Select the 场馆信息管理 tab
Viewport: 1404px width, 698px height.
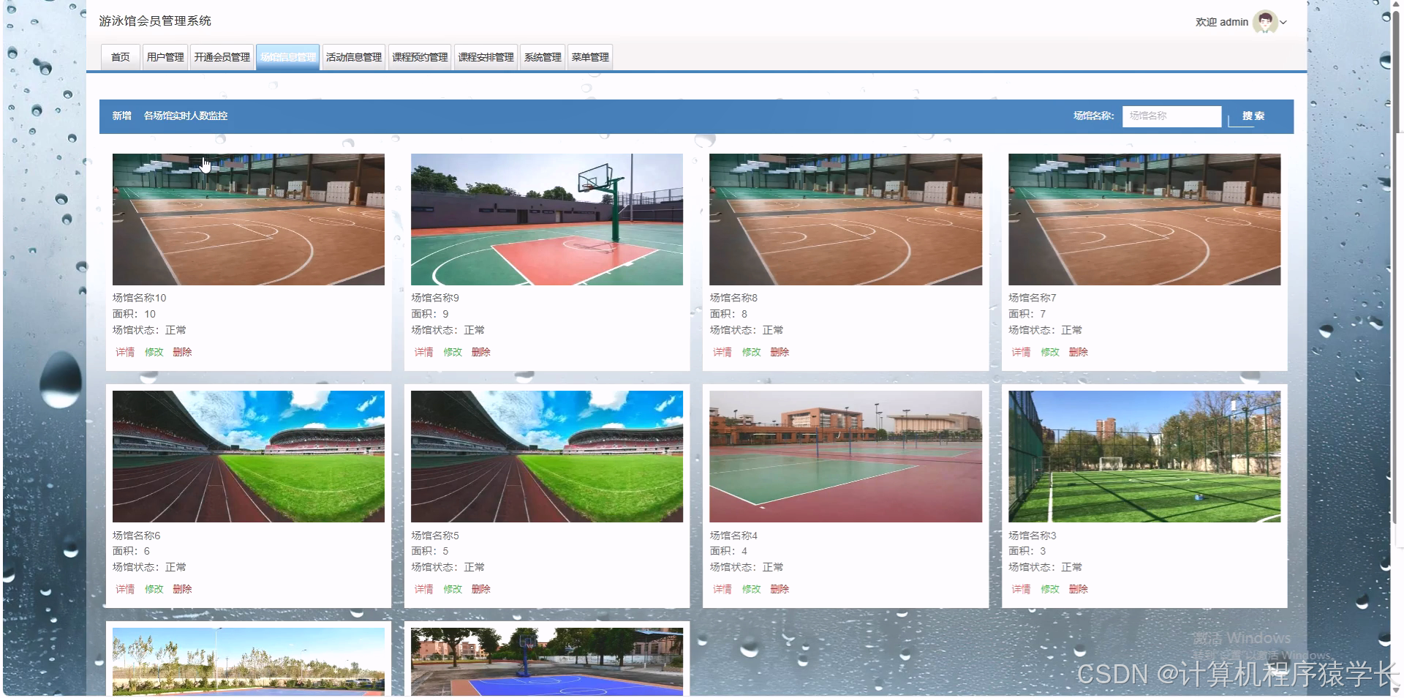coord(288,57)
